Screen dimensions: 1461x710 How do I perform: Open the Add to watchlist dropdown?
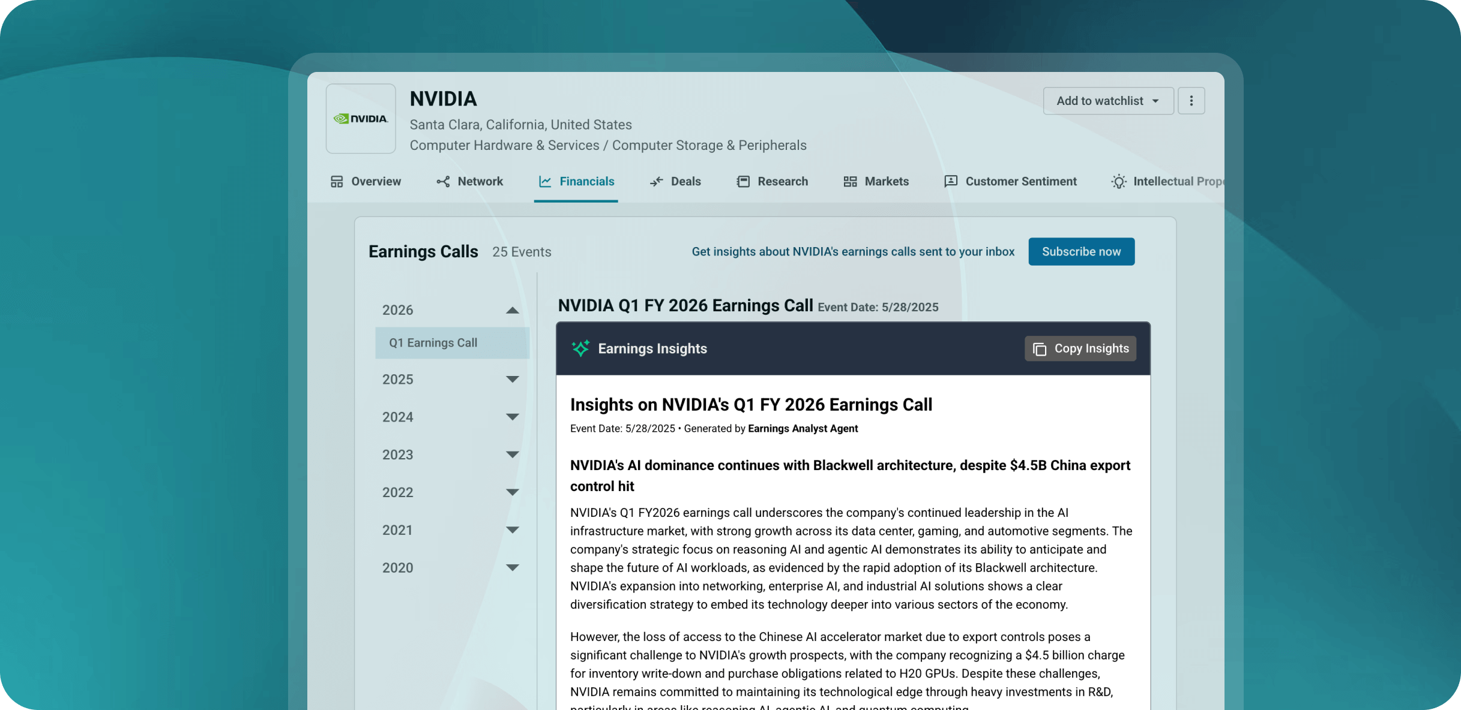point(1107,101)
